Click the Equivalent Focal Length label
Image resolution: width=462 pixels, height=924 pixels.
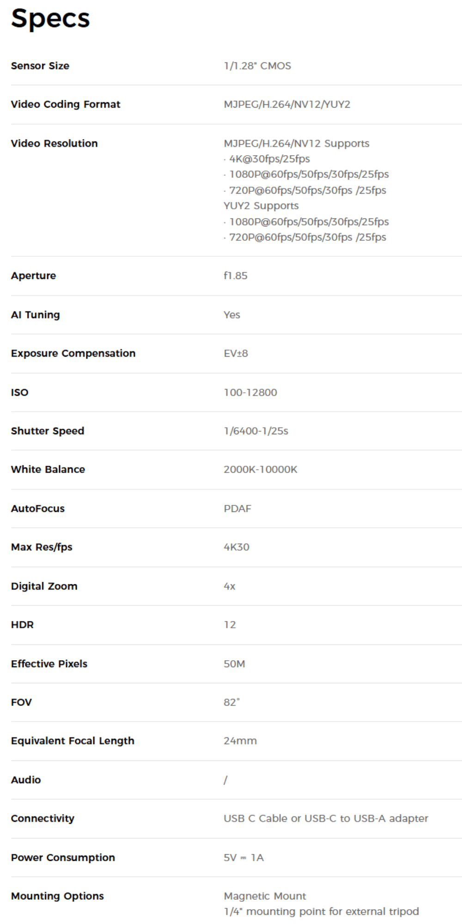(x=73, y=741)
